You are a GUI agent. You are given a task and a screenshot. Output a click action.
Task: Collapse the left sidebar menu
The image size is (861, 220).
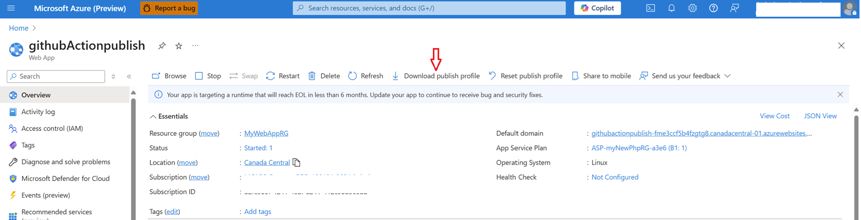click(129, 76)
